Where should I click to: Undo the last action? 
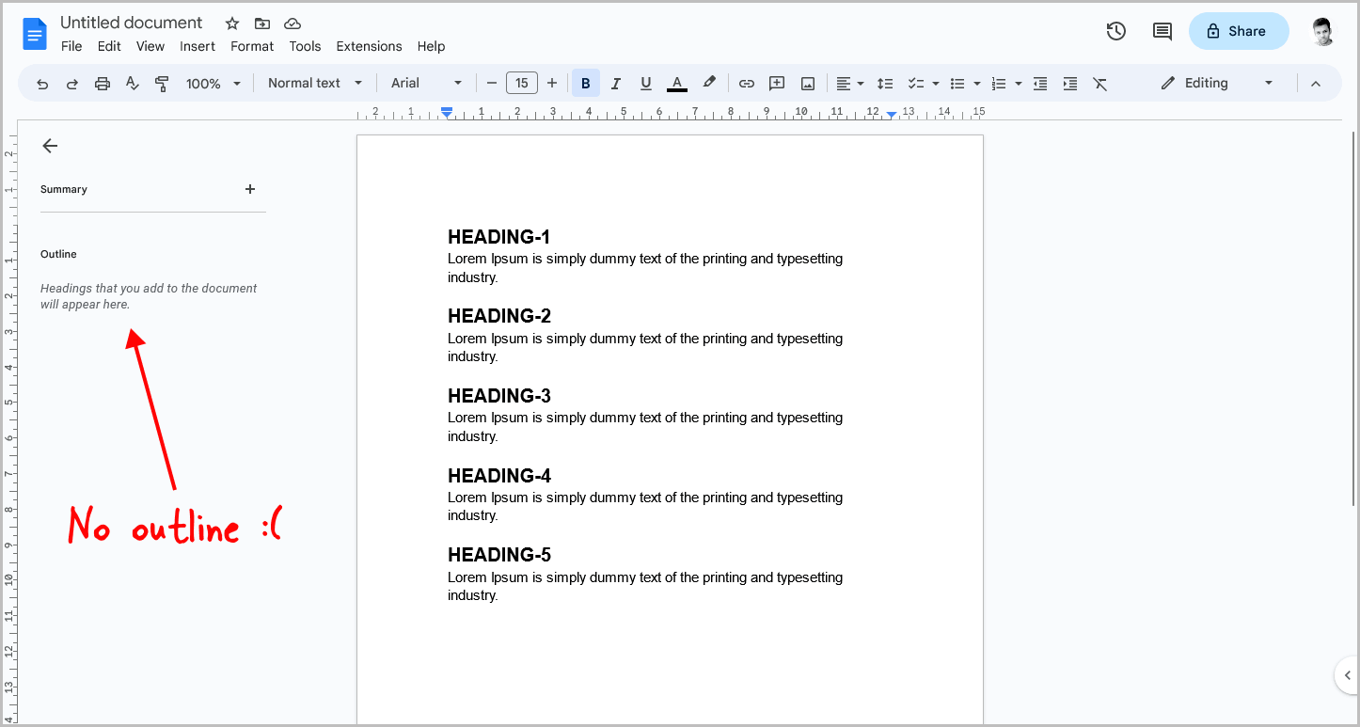(42, 84)
